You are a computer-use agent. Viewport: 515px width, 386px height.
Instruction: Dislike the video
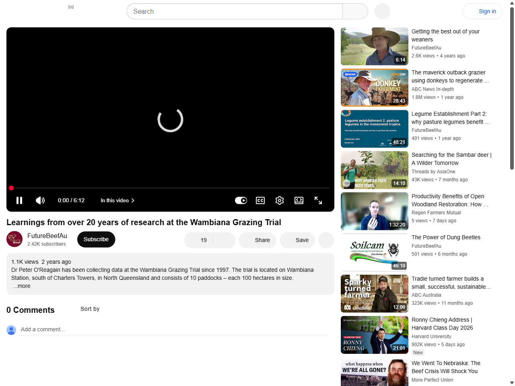point(225,240)
